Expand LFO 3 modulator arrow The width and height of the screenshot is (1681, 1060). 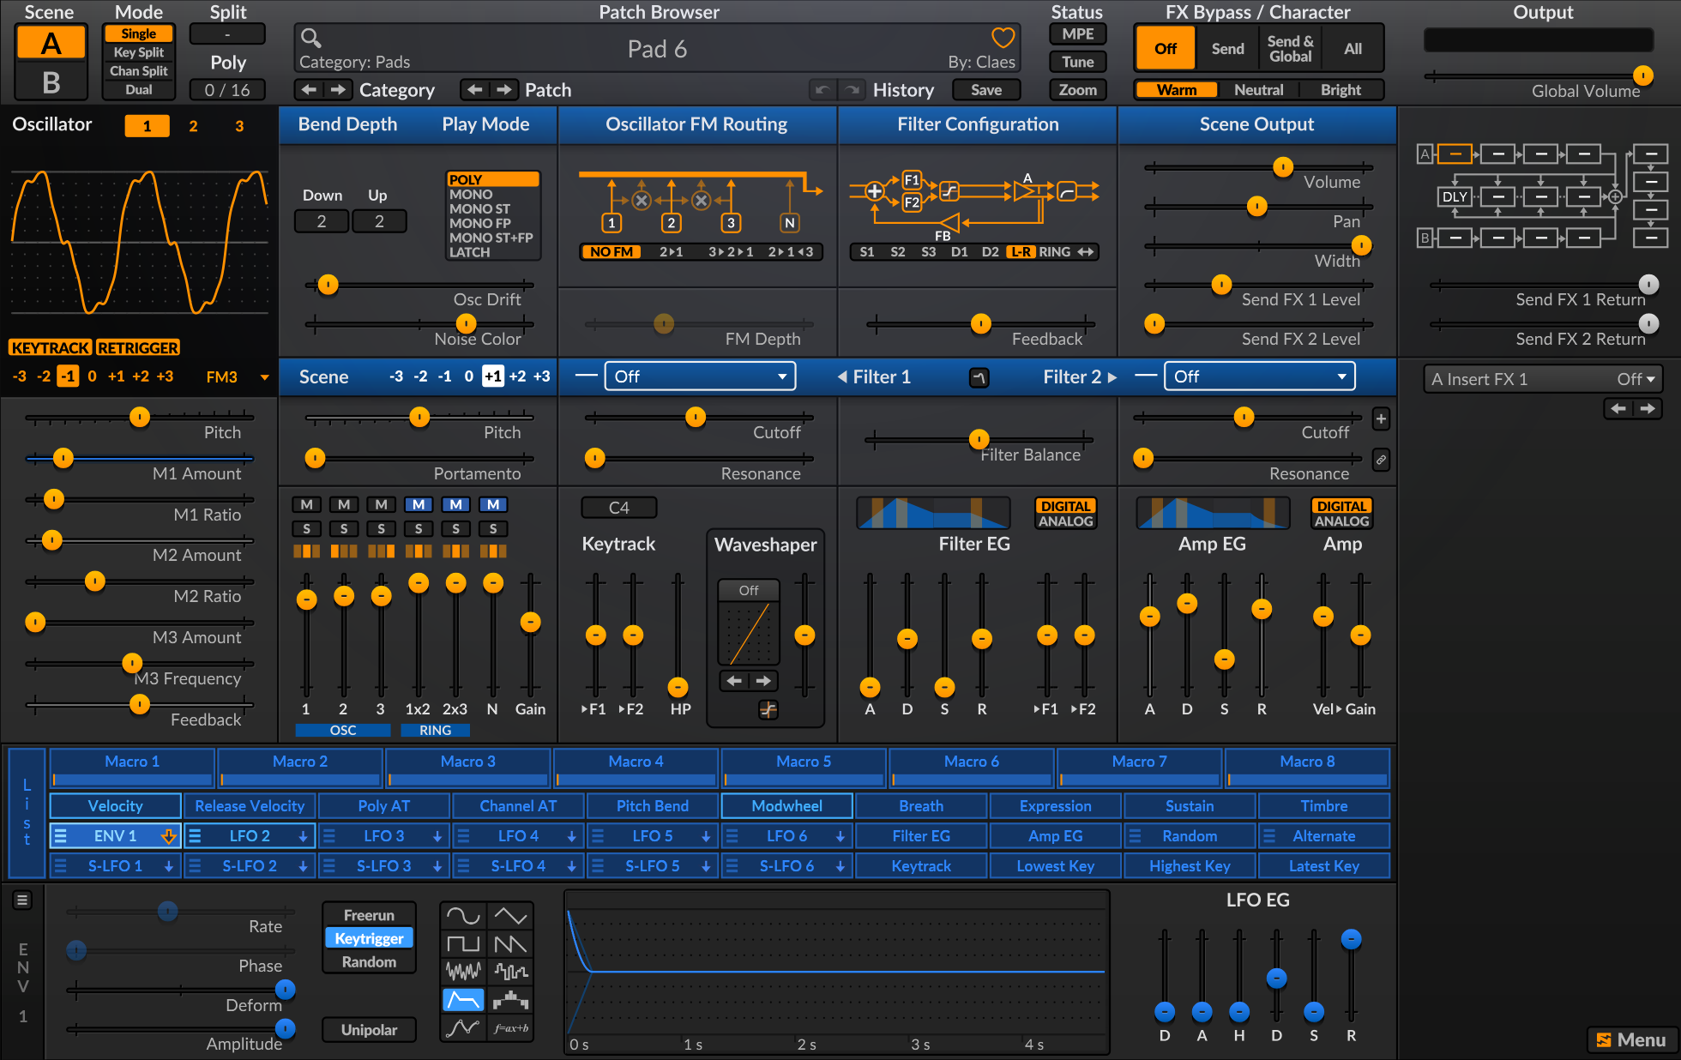pos(437,836)
